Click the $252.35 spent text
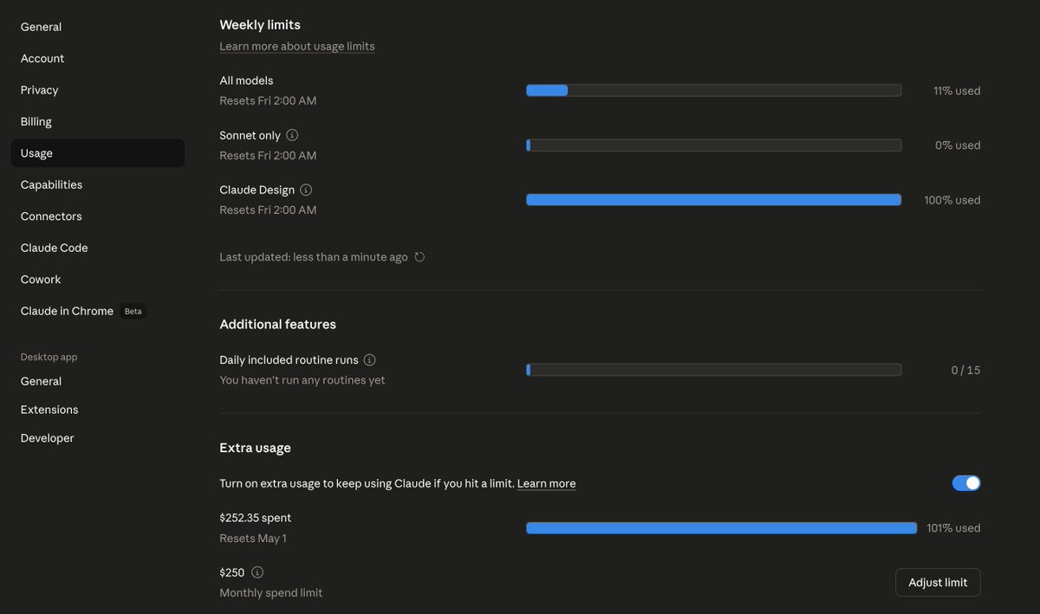The image size is (1040, 614). [x=256, y=518]
